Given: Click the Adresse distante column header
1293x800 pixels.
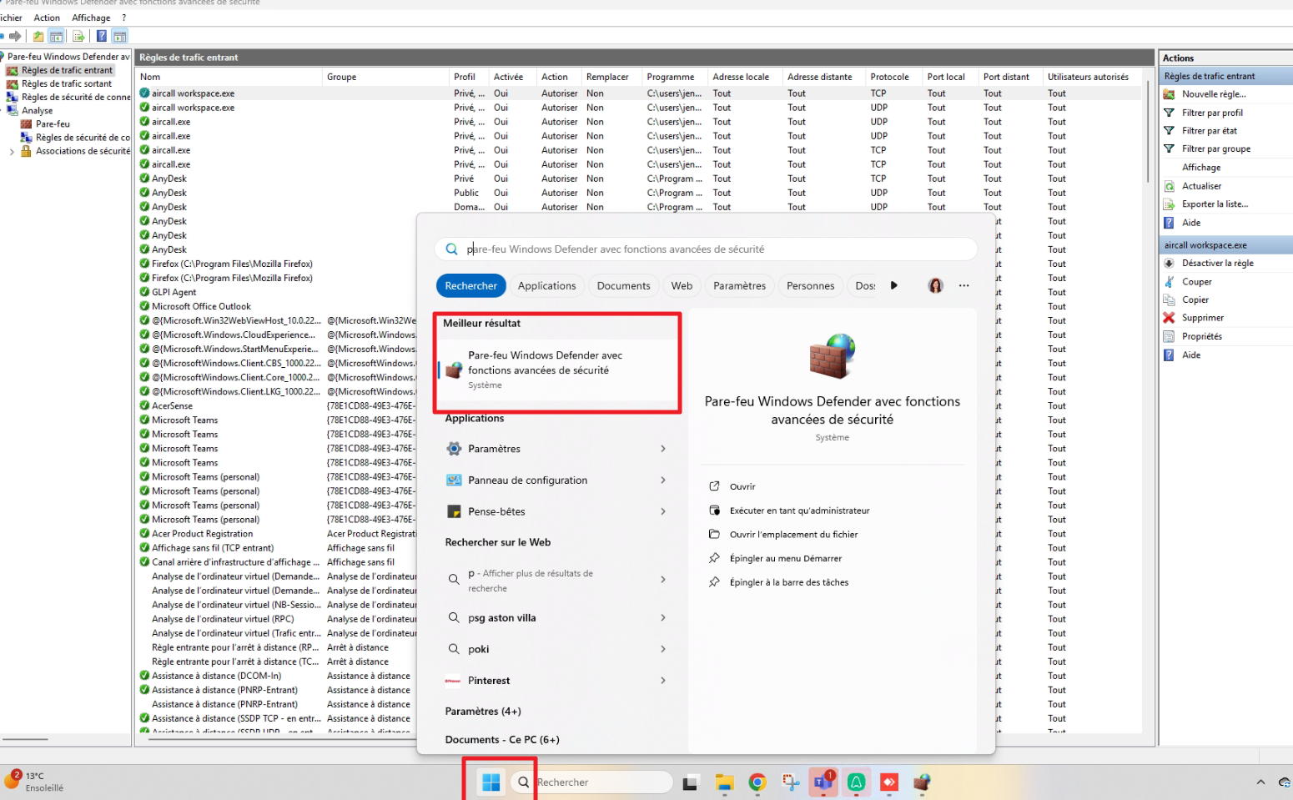Looking at the screenshot, I should [823, 77].
